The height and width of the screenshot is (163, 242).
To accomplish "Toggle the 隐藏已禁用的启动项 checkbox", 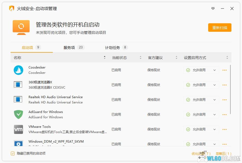I will click(13, 153).
